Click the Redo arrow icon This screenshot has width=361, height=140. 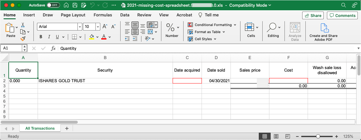click(x=105, y=5)
